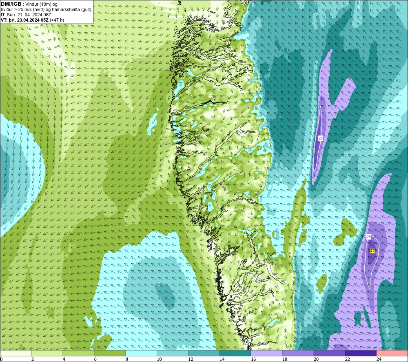
Task: Select the 22–24 m/s dark indigo swatch
Action: point(361,353)
